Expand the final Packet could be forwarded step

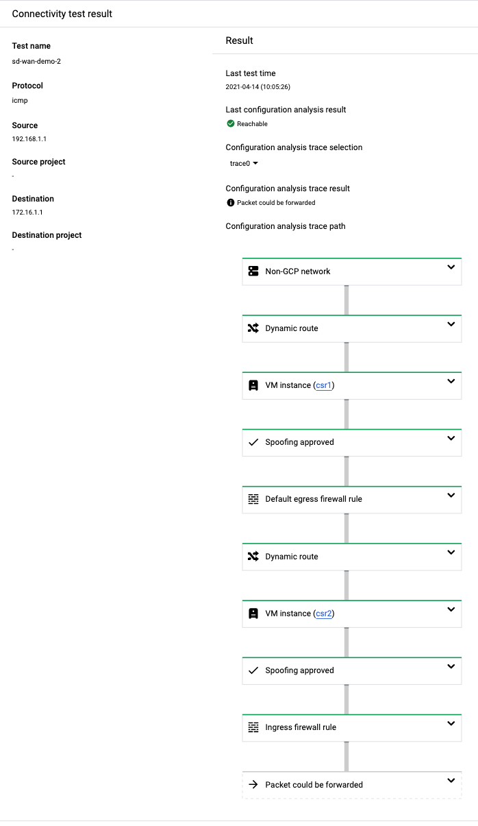[451, 780]
